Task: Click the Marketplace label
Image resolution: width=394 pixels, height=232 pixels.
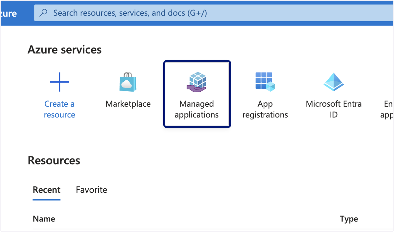Action: 128,104
